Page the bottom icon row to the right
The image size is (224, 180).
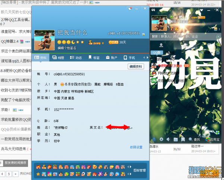(x=131, y=174)
